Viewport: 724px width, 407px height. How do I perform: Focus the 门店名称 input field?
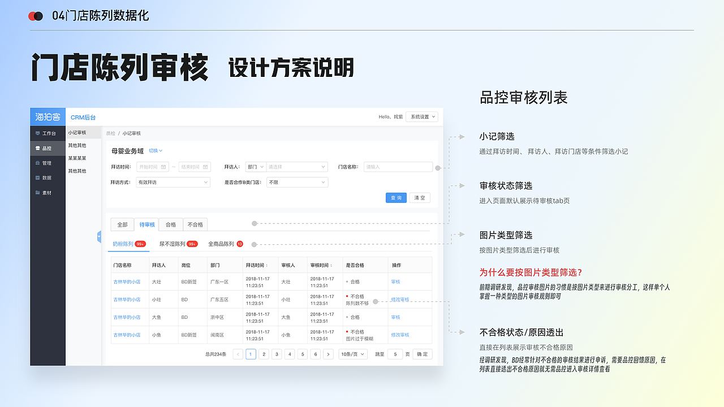398,167
